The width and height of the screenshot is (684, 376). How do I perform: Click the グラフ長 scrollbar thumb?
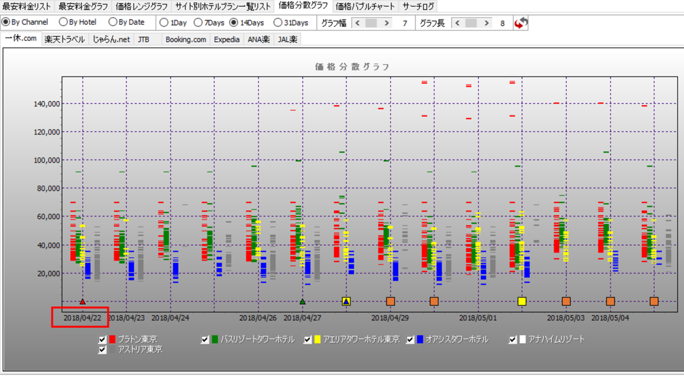tap(471, 23)
